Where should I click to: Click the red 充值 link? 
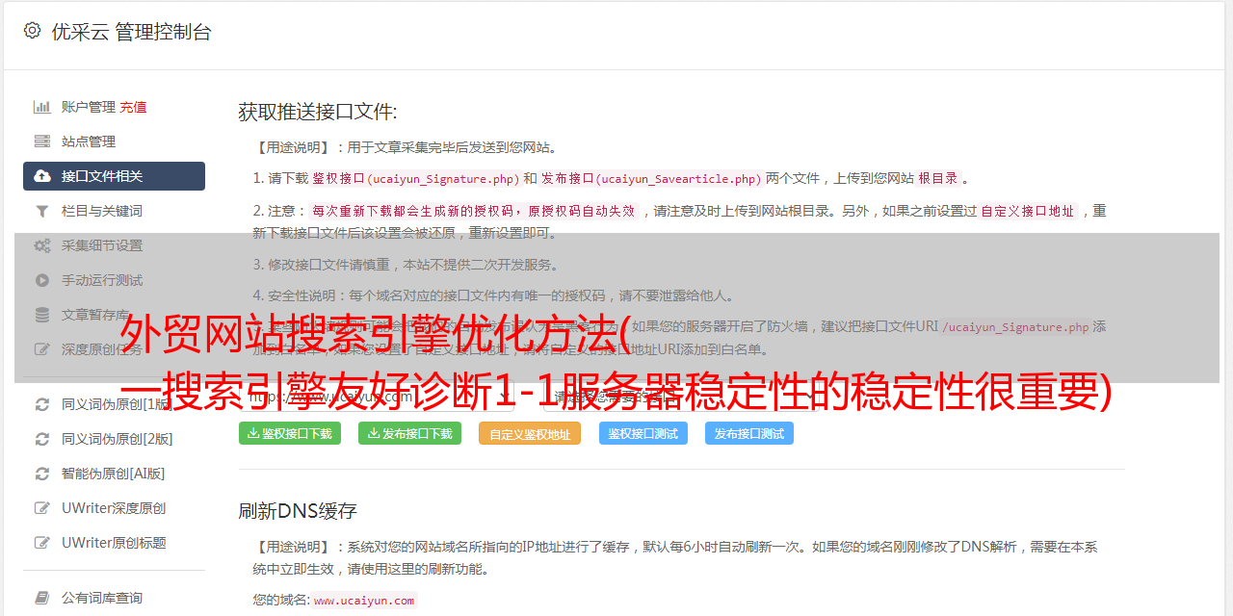134,107
